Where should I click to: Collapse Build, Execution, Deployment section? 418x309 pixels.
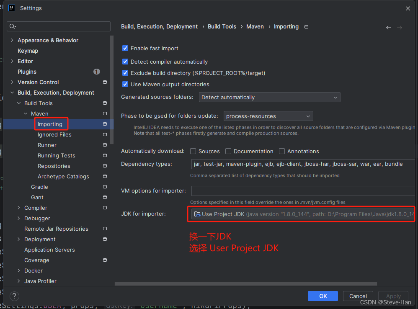pyautogui.click(x=12, y=93)
